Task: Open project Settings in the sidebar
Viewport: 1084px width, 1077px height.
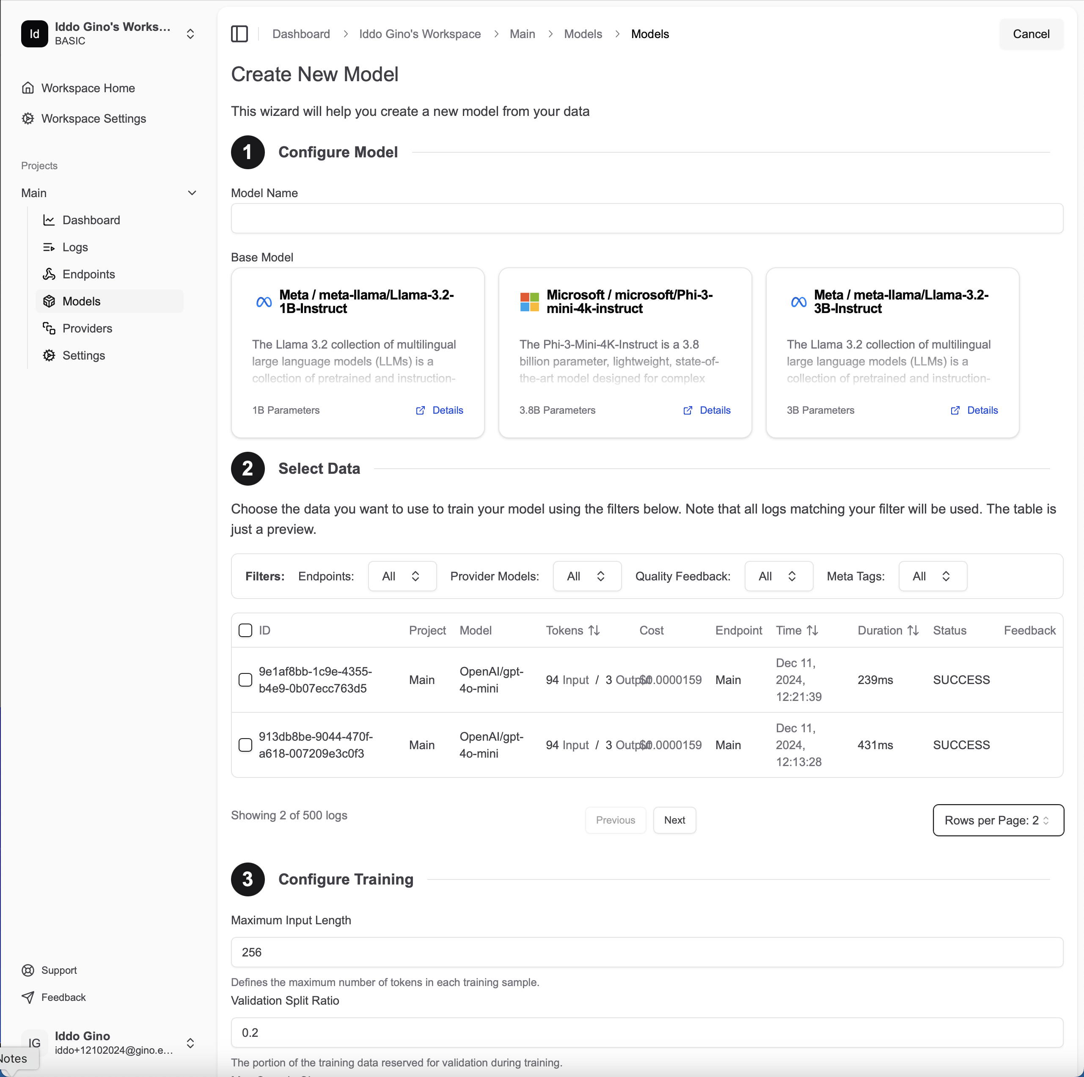Action: point(84,355)
